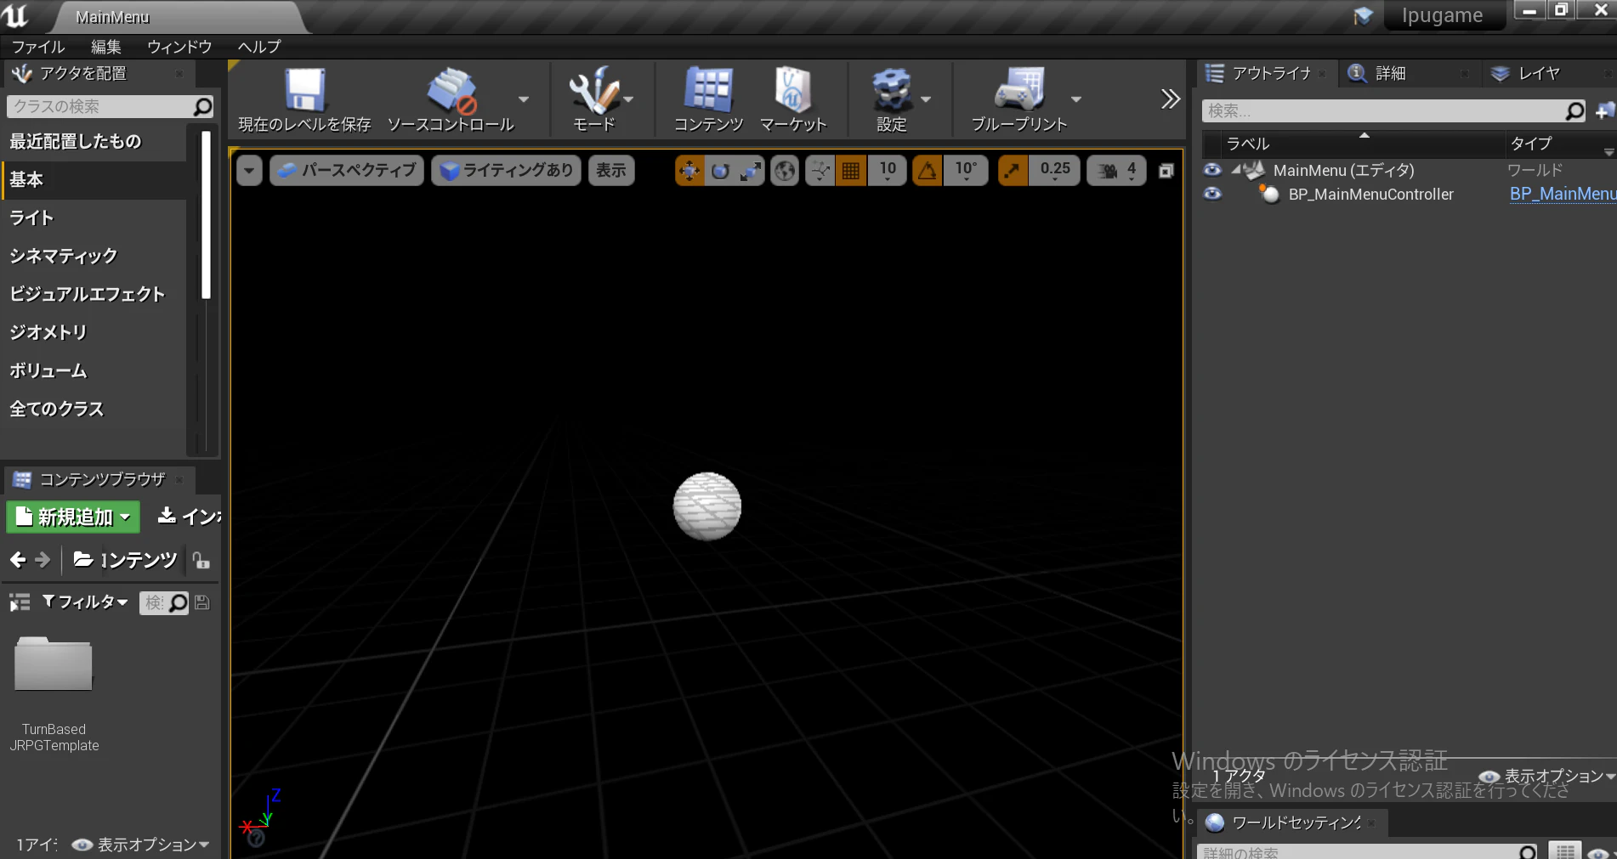Open the camera speed 4 dropdown
Viewport: 1617px width, 859px height.
[1116, 171]
